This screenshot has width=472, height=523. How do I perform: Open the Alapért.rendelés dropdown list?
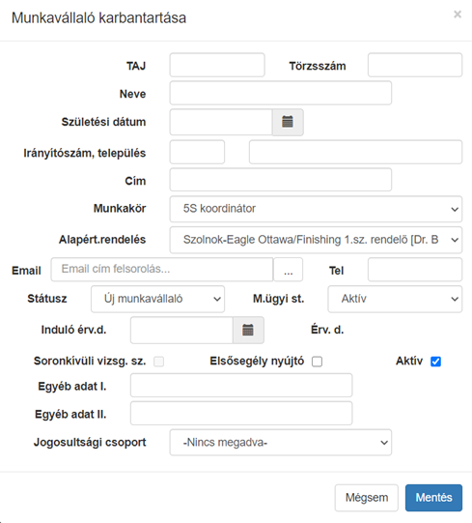pyautogui.click(x=316, y=240)
